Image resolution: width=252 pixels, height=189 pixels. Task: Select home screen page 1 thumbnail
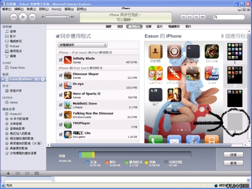235,52
